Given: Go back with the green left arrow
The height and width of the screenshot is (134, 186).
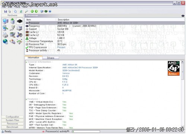Looking at the screenshot, I should click(x=32, y=12).
